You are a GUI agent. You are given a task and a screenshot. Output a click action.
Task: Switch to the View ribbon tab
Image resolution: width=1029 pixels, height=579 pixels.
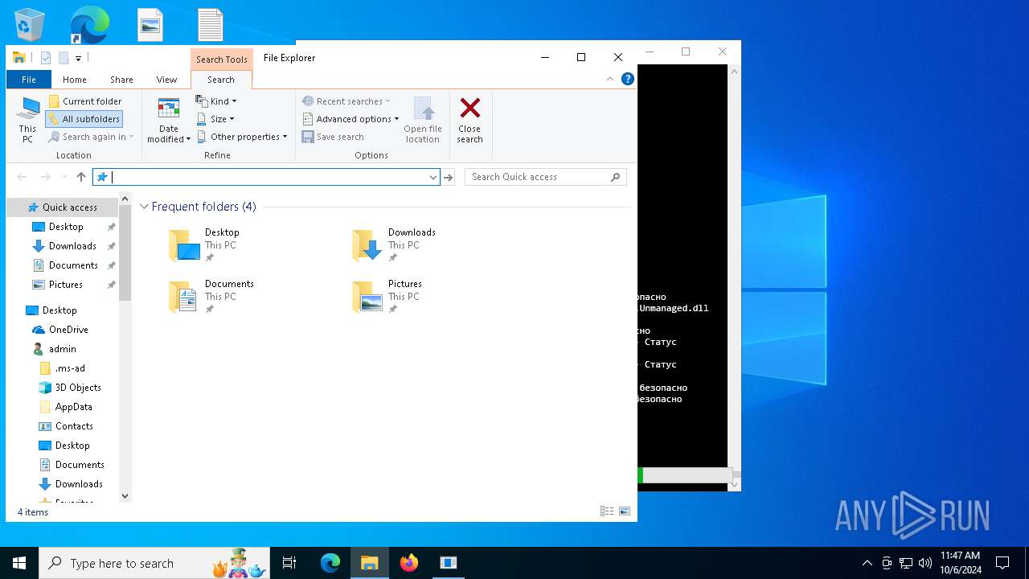tap(167, 80)
